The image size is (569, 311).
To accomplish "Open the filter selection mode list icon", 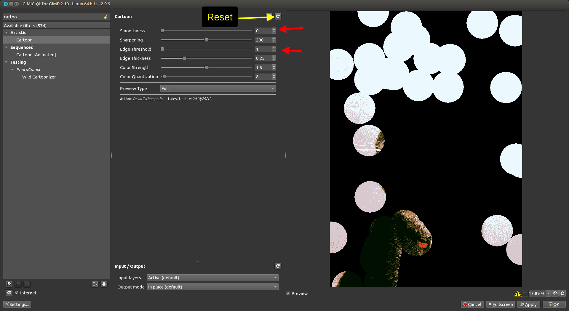I will [x=95, y=284].
